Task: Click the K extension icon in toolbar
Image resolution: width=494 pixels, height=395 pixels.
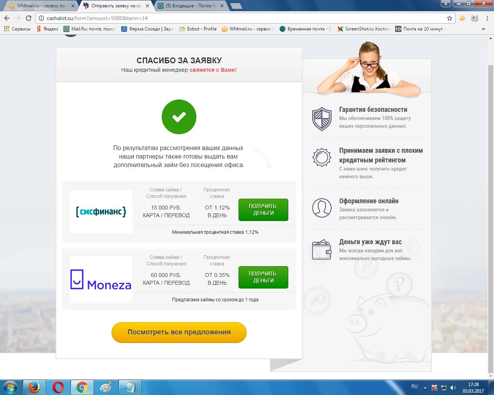Action: [x=475, y=18]
